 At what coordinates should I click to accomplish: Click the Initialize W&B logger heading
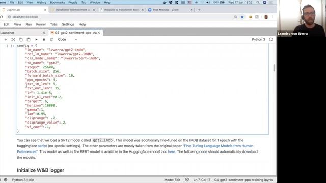[41, 170]
